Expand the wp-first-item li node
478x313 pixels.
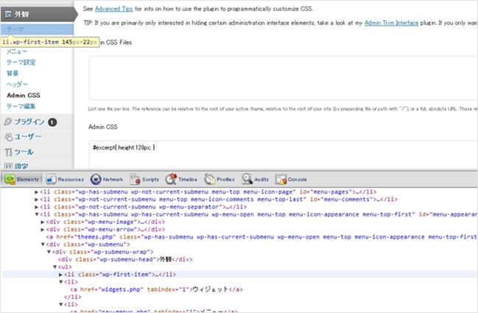click(x=60, y=275)
